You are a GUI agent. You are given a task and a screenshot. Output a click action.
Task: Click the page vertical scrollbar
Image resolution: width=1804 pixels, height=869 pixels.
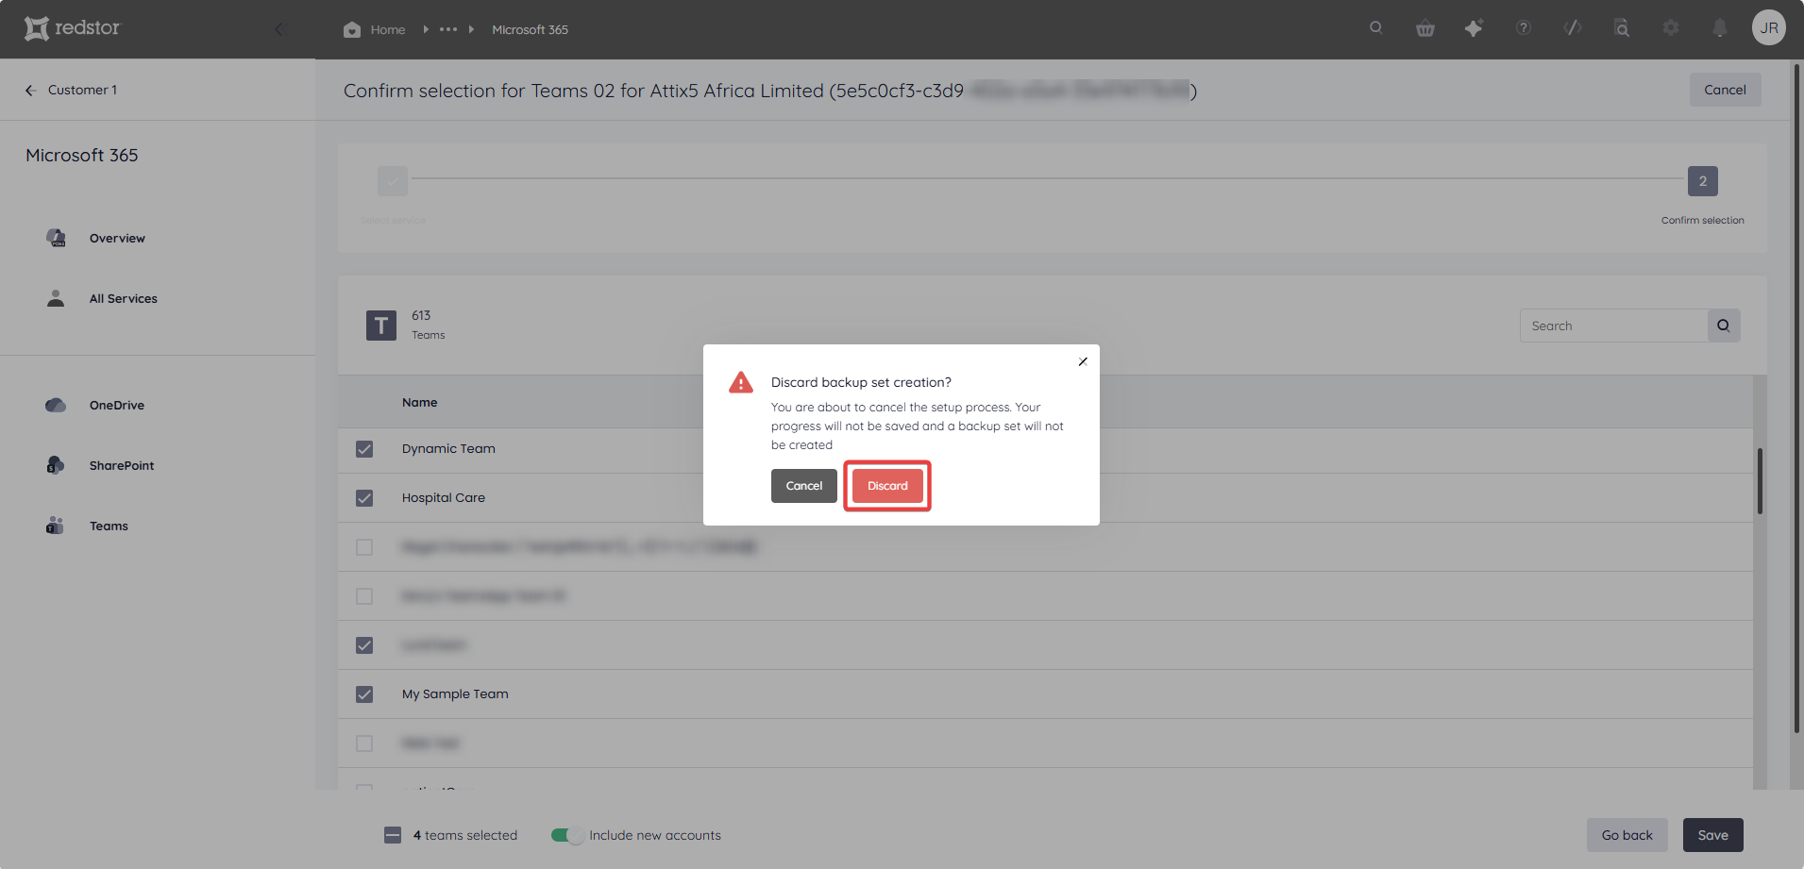(x=1796, y=396)
